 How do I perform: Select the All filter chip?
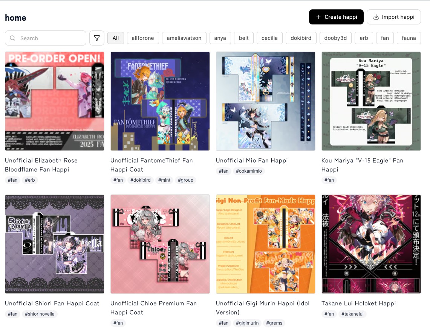coord(116,38)
